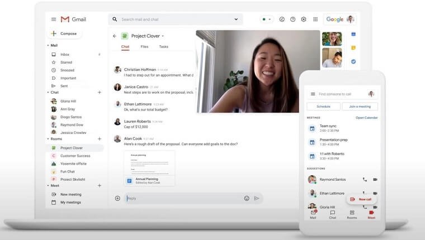Add a new chat with plus icon
Viewport: 425px width, 240px height.
coord(100,92)
